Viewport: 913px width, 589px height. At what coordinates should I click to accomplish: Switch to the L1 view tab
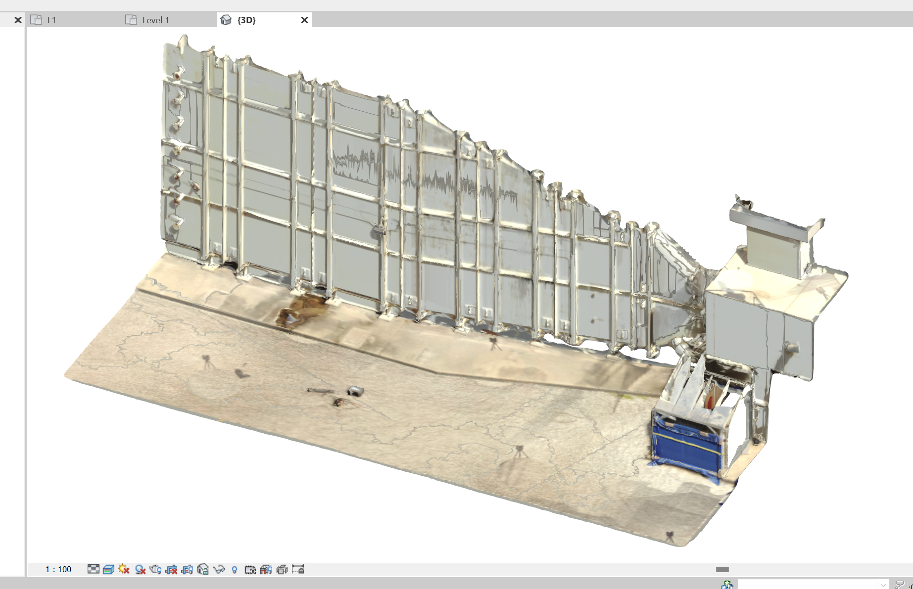click(51, 20)
